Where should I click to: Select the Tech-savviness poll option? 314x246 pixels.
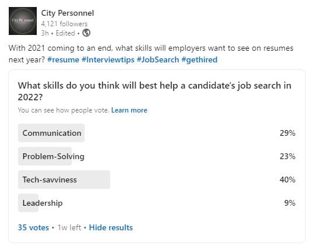pos(157,180)
